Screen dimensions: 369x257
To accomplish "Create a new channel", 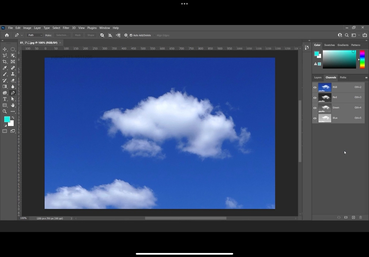I will coord(353,217).
